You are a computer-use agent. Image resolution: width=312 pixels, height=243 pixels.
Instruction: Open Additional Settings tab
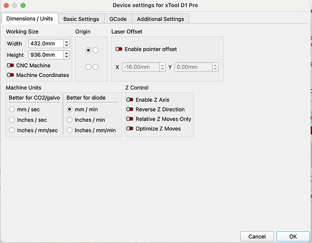coord(160,19)
